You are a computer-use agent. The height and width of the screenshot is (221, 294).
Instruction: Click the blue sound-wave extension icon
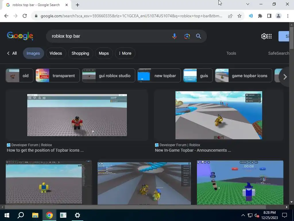251,16
